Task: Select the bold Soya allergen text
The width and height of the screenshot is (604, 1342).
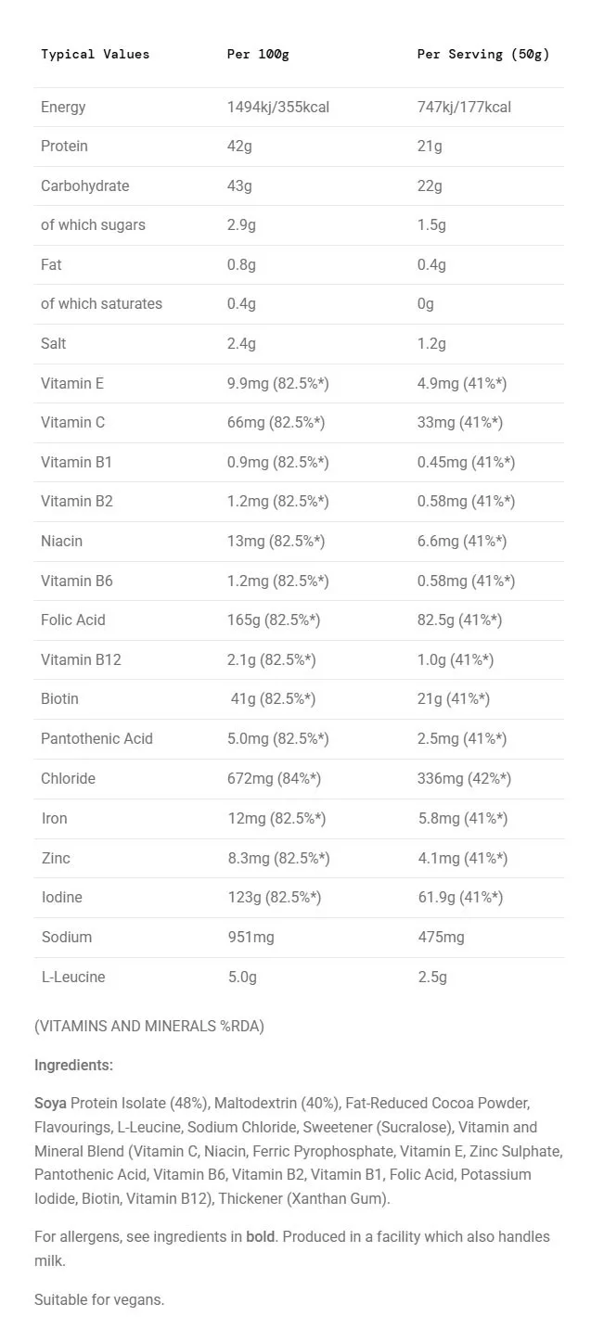Action: click(x=50, y=1104)
